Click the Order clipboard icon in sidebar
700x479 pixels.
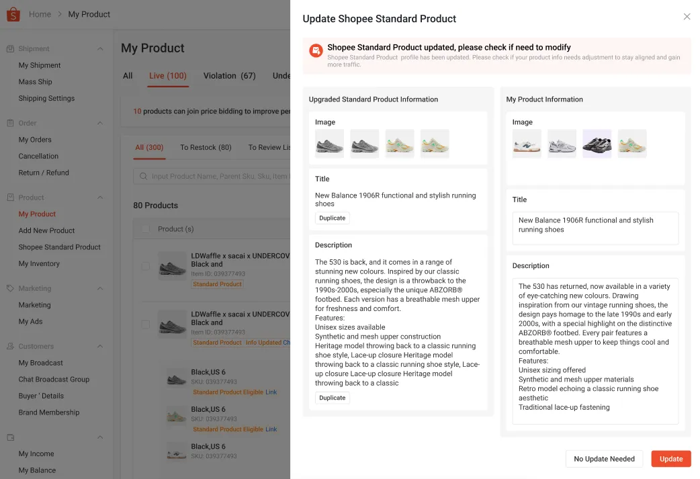[x=9, y=123]
